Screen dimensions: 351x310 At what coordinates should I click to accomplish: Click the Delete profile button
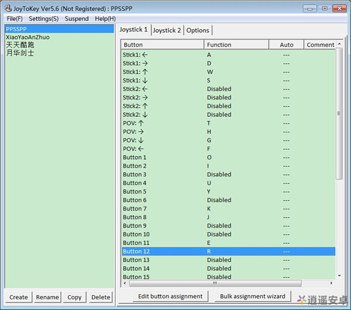101,297
